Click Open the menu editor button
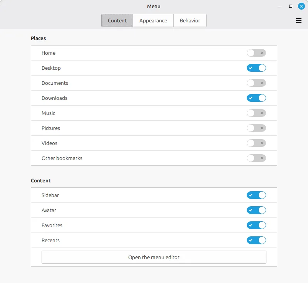 (x=154, y=257)
